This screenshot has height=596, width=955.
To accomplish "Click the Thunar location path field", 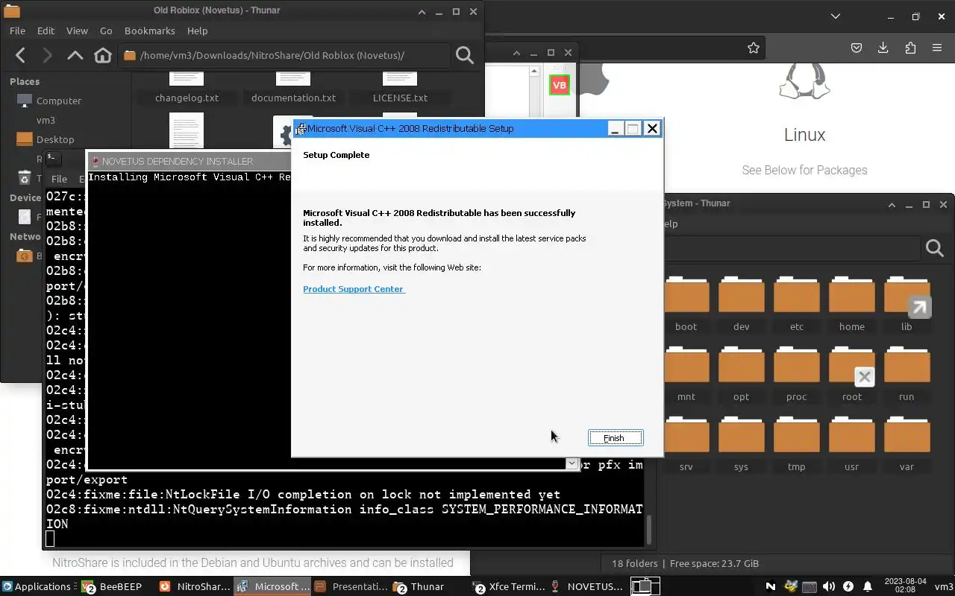I will pyautogui.click(x=284, y=55).
